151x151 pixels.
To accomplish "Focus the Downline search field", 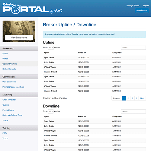I will pyautogui.click(x=133, y=111).
